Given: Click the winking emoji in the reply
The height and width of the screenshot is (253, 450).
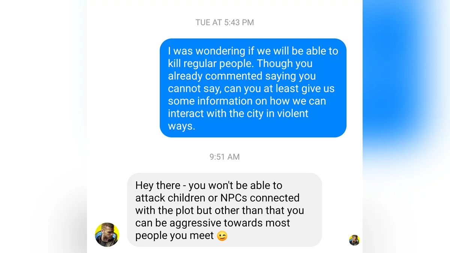Looking at the screenshot, I should tap(222, 236).
